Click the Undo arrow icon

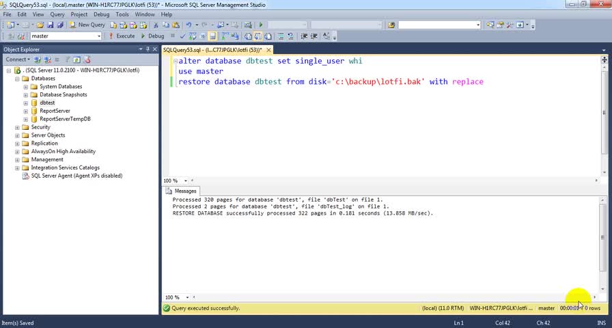pos(189,25)
